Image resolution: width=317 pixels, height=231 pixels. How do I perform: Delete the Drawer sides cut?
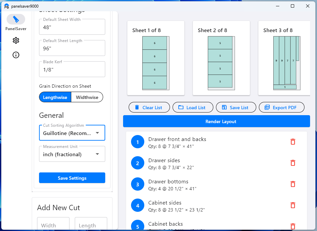293,163
